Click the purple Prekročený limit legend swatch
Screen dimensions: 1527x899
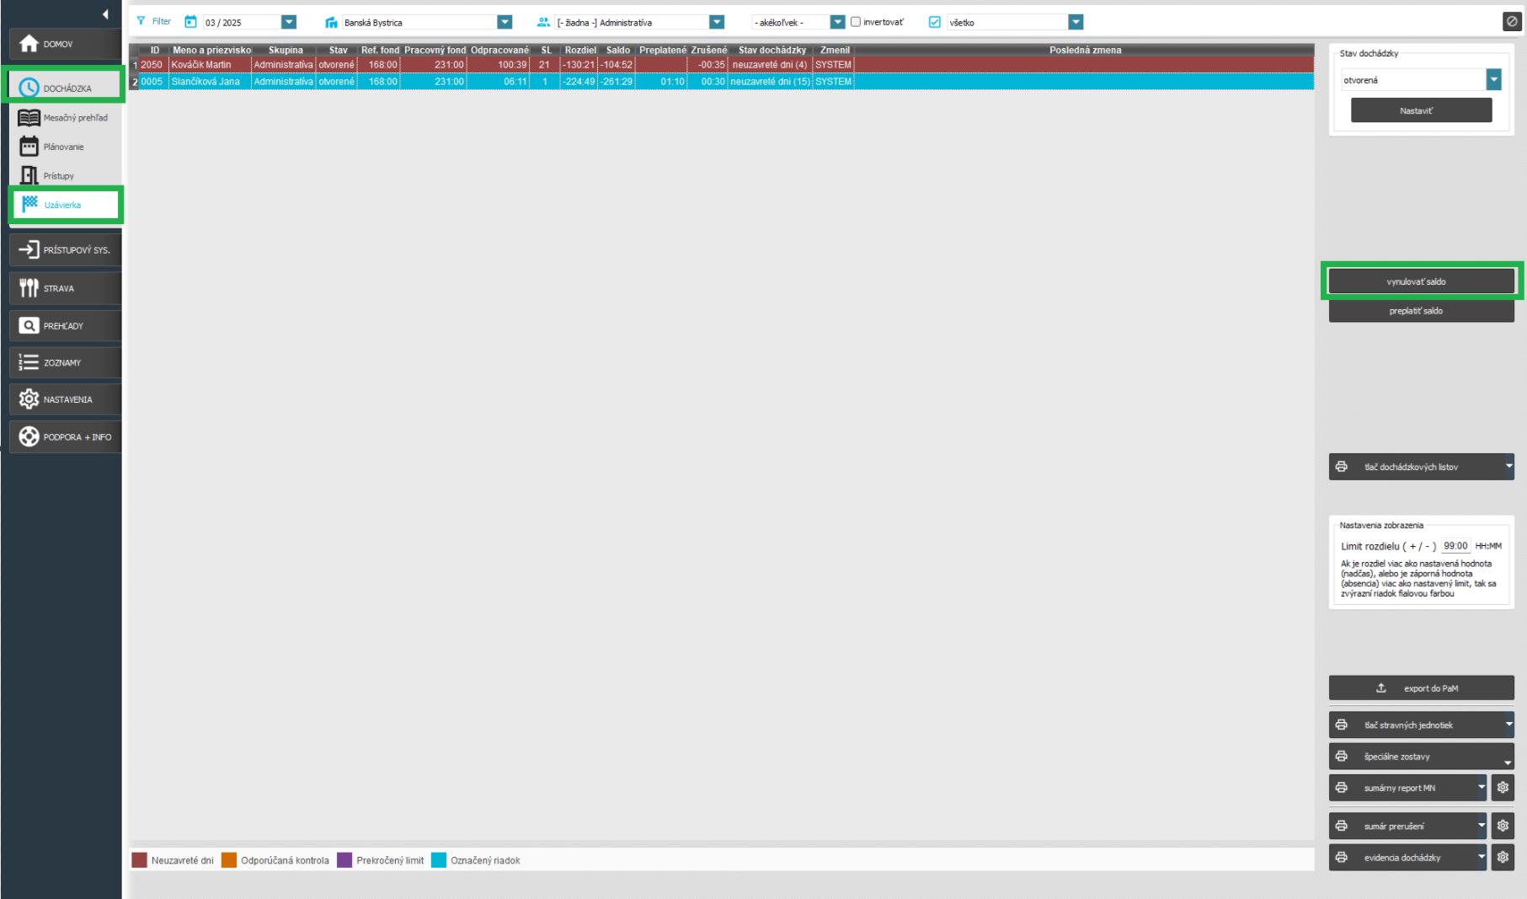pyautogui.click(x=344, y=860)
